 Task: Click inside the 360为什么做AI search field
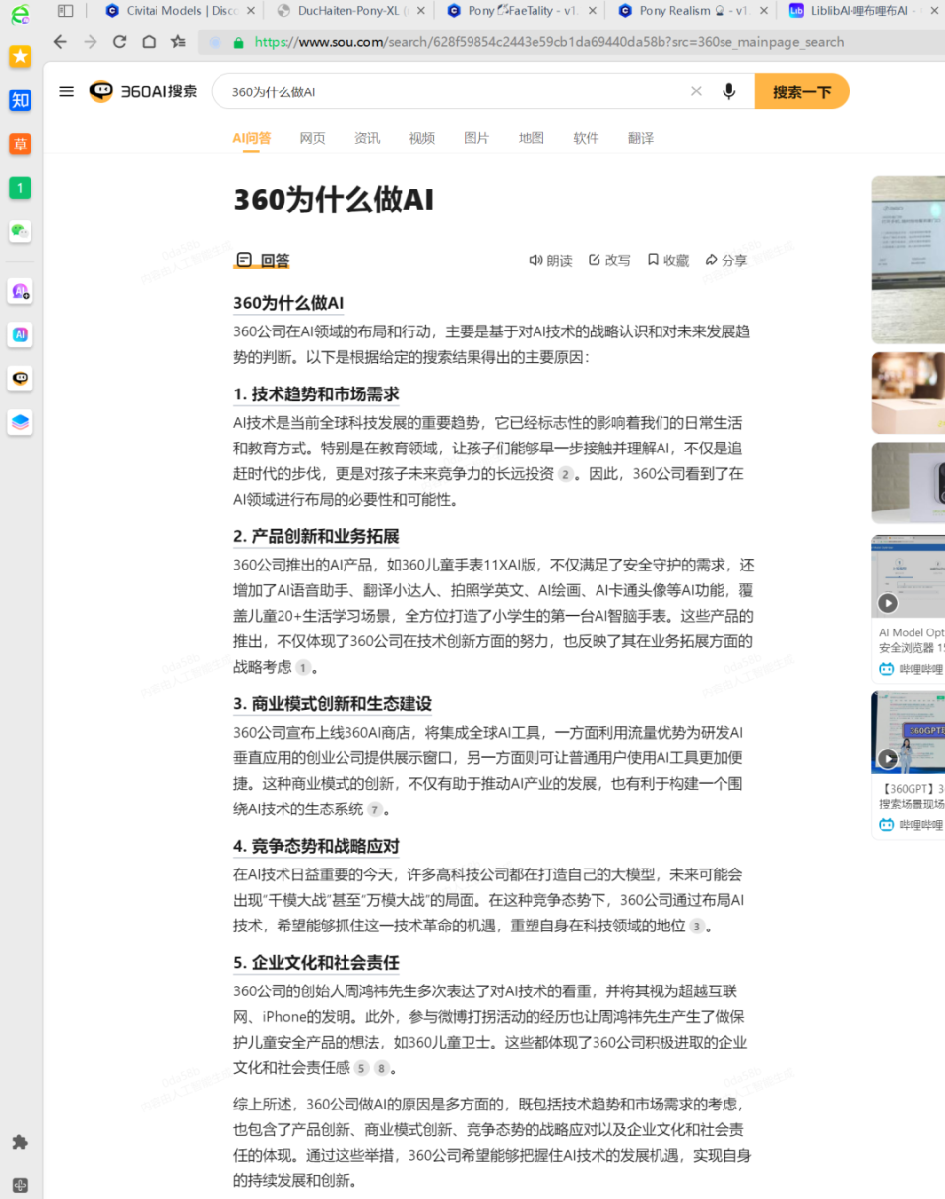(x=453, y=91)
